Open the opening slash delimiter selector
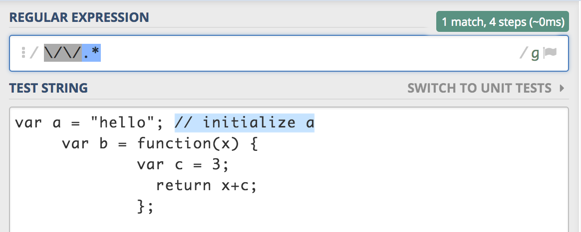 (33, 53)
